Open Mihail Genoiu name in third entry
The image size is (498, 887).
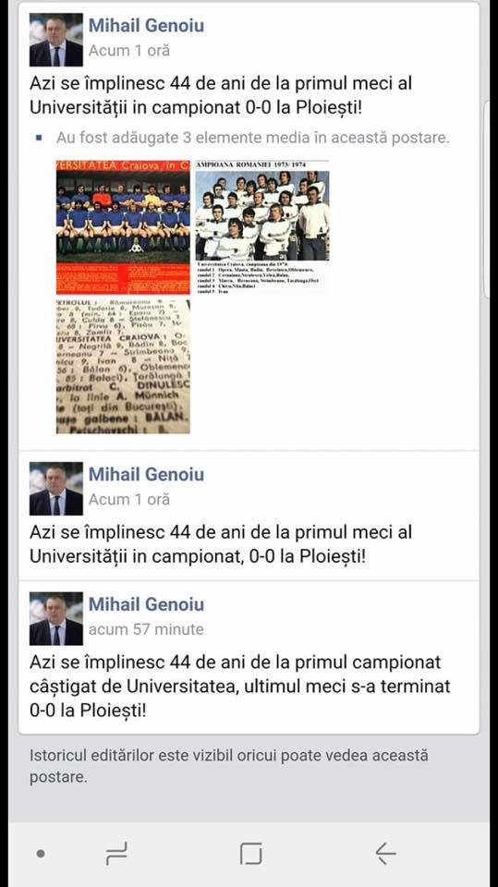click(147, 604)
